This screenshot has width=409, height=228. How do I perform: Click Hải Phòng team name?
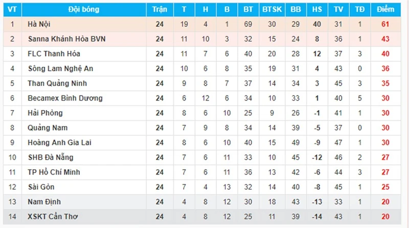pyautogui.click(x=45, y=113)
